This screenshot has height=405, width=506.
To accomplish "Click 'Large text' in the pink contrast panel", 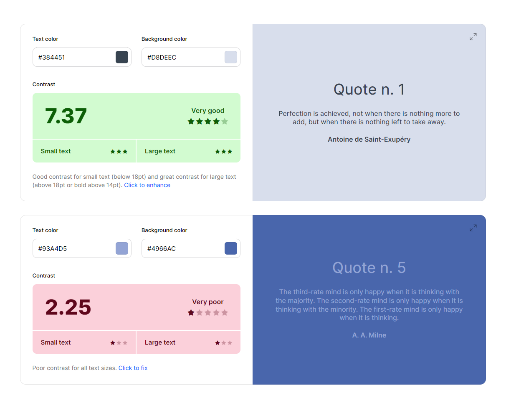I will [160, 342].
